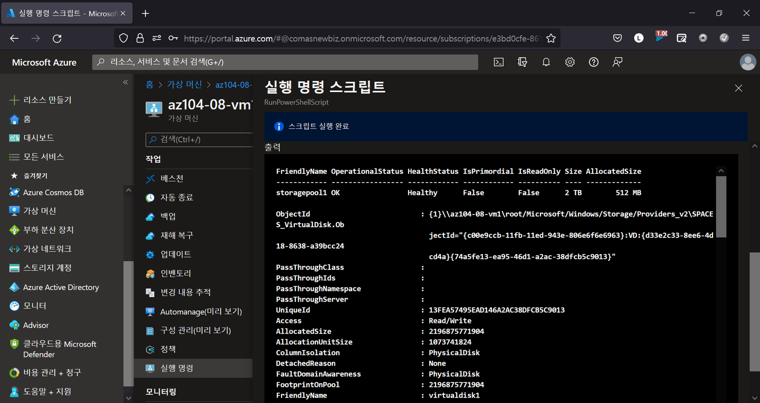Save page to Pocket icon

[617, 38]
